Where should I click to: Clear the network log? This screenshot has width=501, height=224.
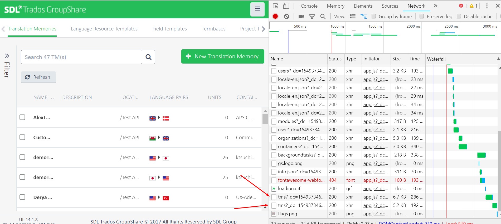[286, 16]
